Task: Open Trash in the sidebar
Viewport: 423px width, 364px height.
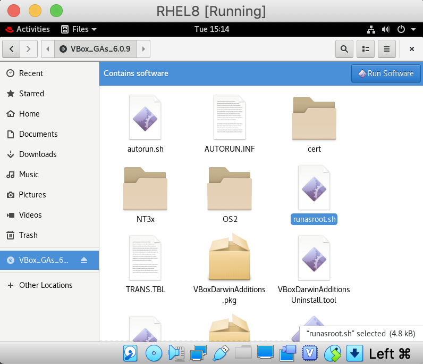Action: (x=49, y=235)
